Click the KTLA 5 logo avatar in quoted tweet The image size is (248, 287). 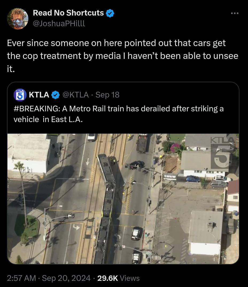pyautogui.click(x=20, y=95)
